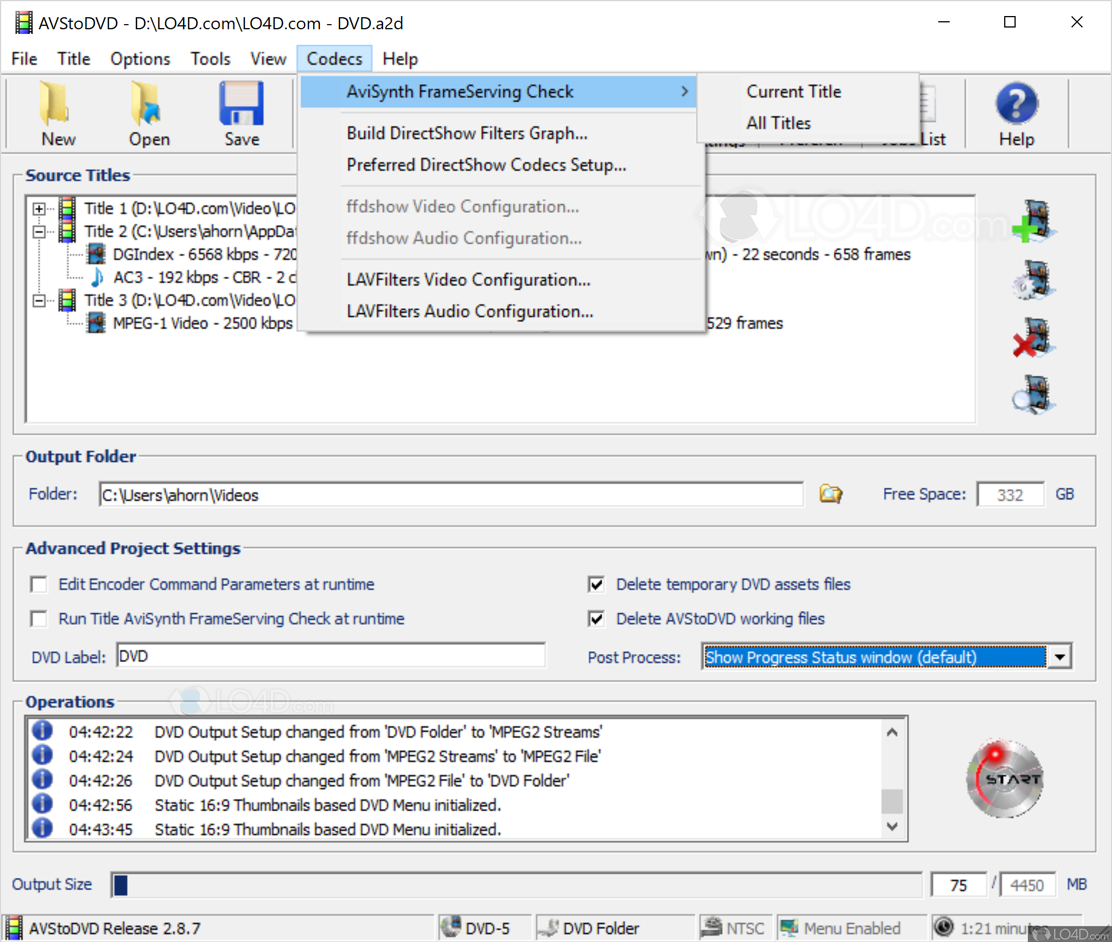This screenshot has width=1112, height=942.
Task: Uncheck Delete temporary DVD assets files
Action: [x=596, y=585]
